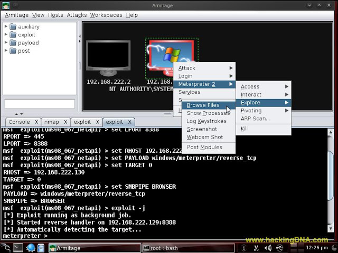Click the 12:26 pm clock

pyautogui.click(x=317, y=248)
